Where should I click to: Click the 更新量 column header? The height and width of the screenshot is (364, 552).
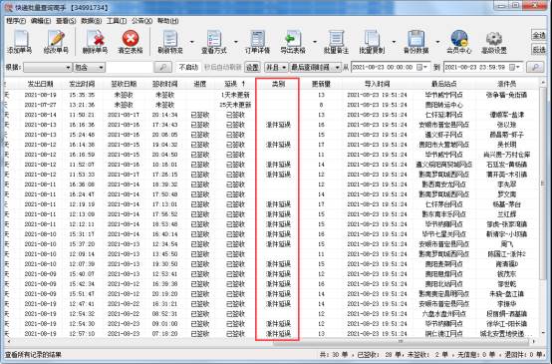pyautogui.click(x=321, y=84)
